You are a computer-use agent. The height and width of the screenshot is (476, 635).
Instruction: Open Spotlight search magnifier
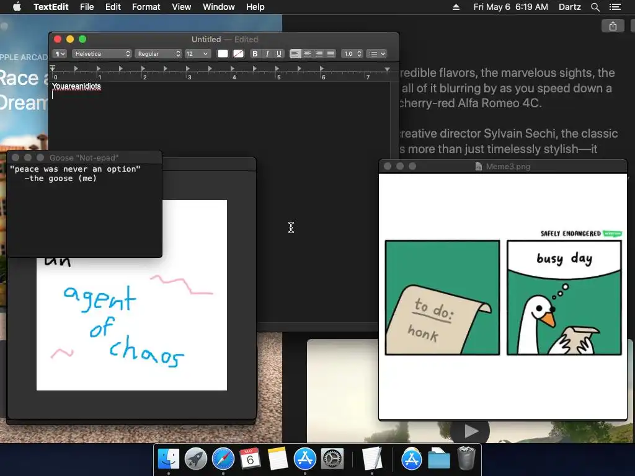pyautogui.click(x=595, y=7)
